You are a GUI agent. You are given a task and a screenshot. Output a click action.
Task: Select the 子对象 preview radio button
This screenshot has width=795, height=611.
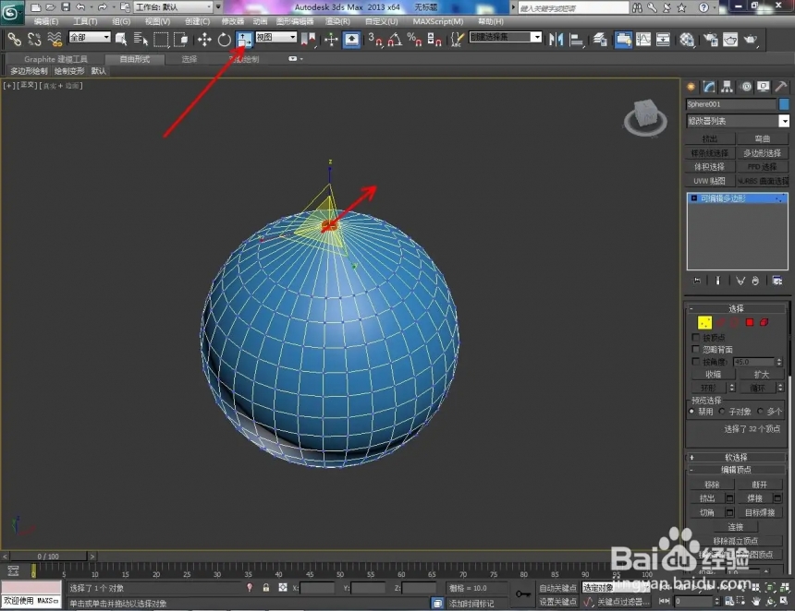click(722, 412)
